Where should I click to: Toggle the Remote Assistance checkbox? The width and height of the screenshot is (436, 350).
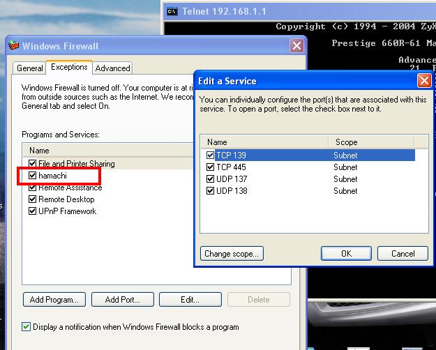click(x=33, y=188)
